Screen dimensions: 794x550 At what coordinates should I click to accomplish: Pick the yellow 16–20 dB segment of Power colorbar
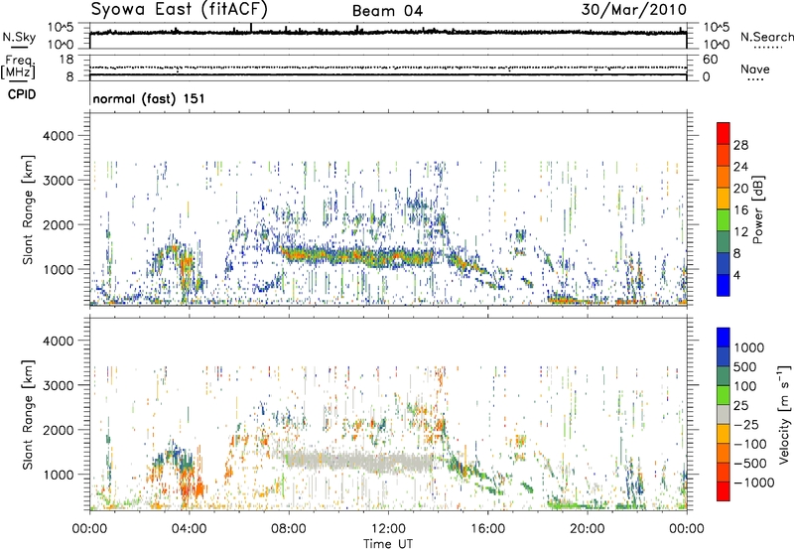(x=724, y=199)
